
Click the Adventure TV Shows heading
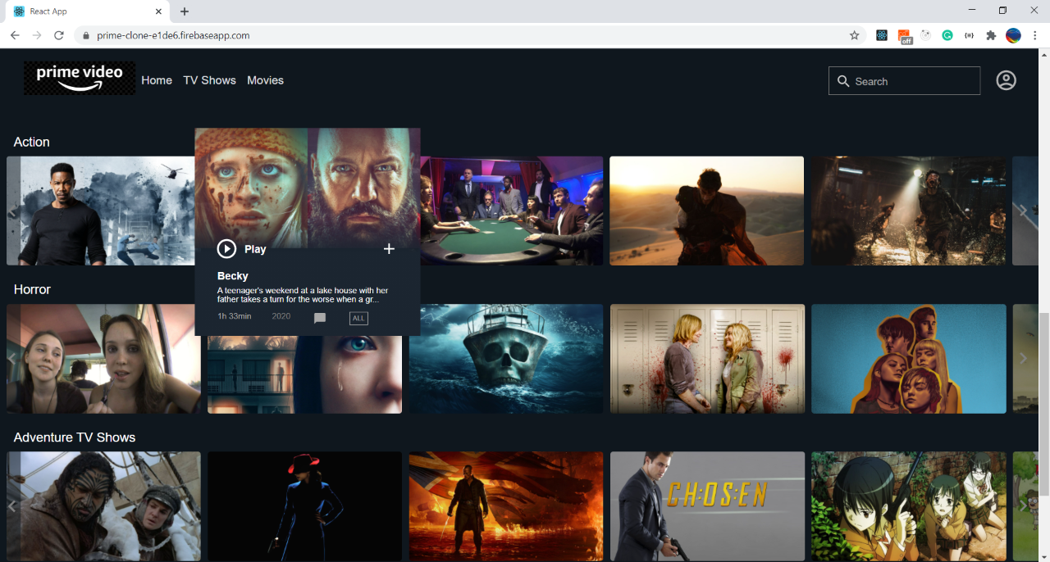click(x=75, y=437)
